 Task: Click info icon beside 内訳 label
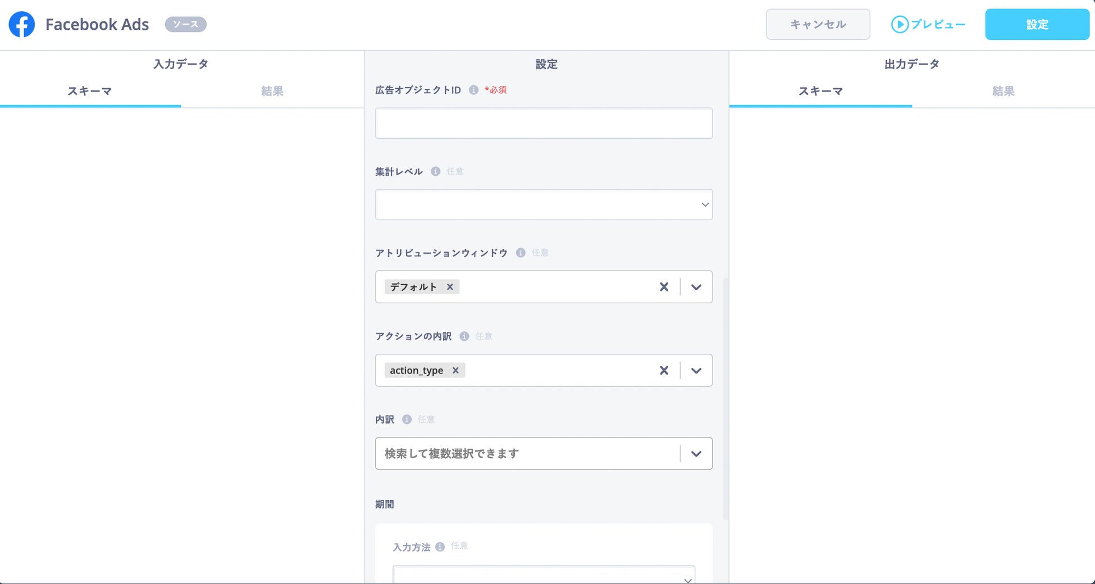(407, 419)
